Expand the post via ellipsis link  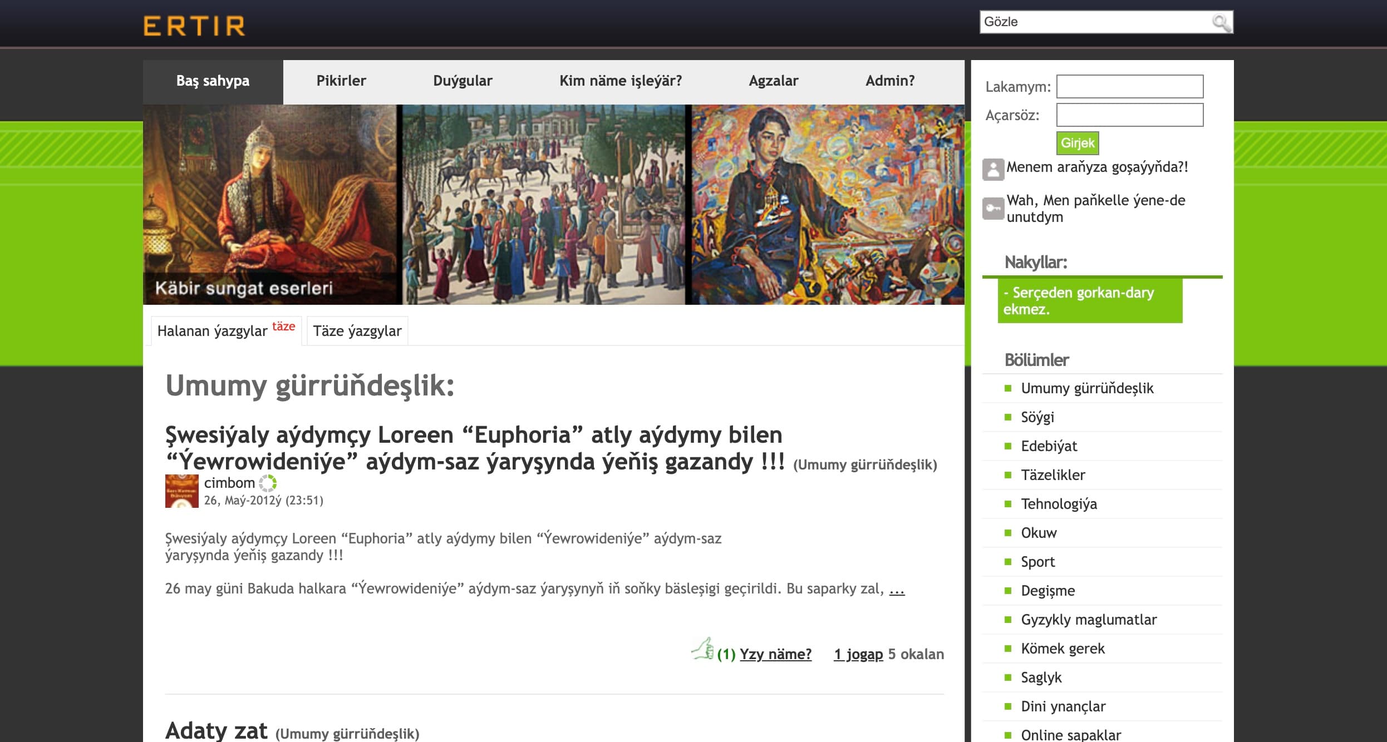897,590
